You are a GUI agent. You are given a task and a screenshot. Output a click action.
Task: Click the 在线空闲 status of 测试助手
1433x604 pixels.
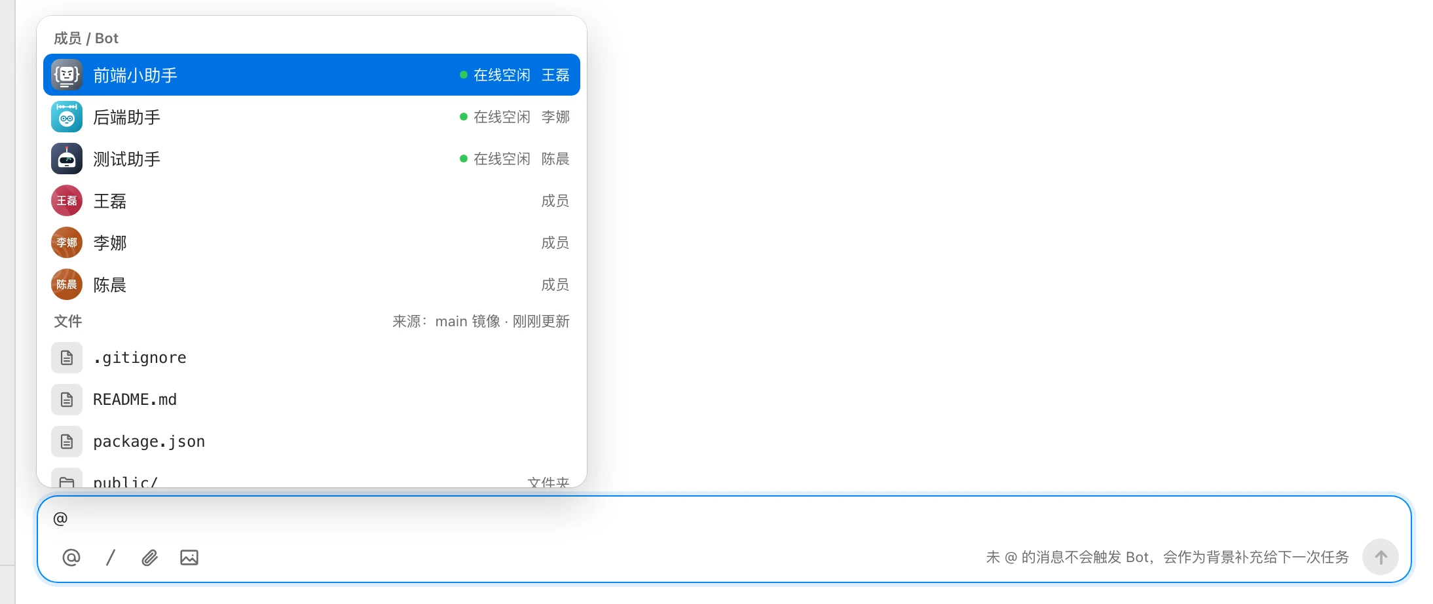click(495, 159)
